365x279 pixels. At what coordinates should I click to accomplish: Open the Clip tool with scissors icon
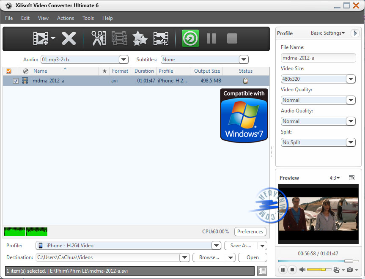point(98,39)
